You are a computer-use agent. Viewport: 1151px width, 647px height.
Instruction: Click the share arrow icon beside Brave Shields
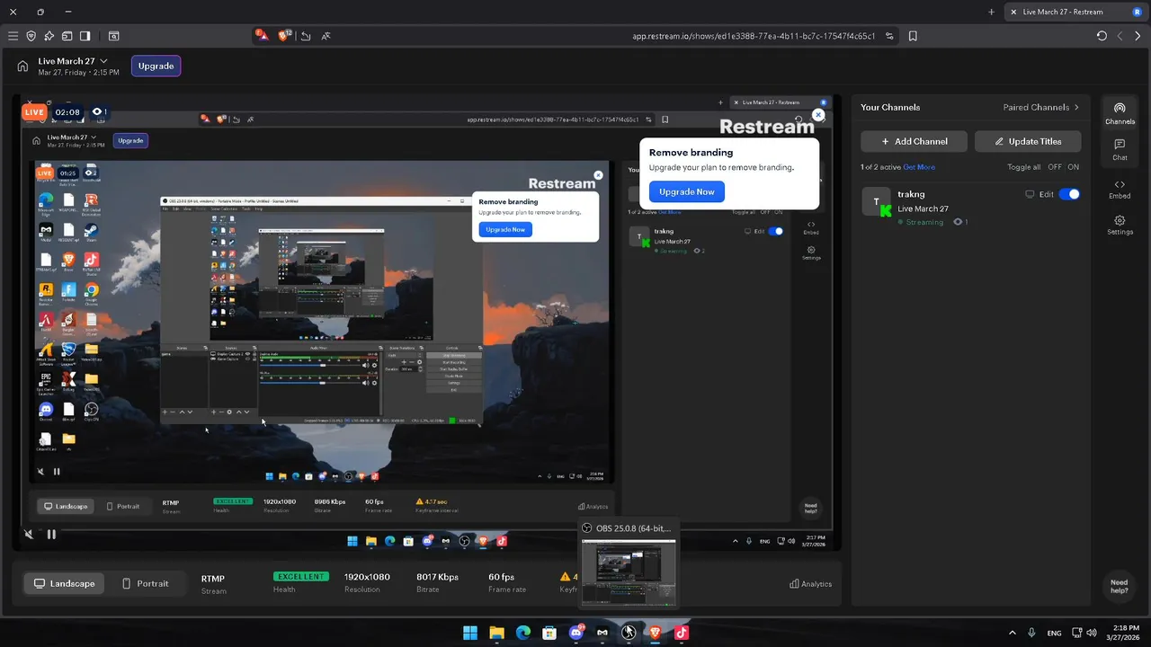point(306,36)
